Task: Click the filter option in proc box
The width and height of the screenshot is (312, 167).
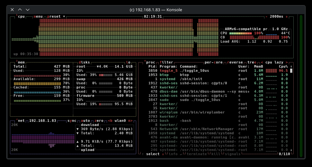Action: (x=166, y=63)
